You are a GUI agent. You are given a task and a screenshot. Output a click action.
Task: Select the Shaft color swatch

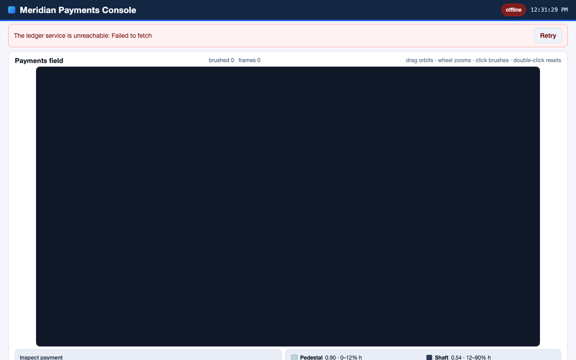click(429, 358)
